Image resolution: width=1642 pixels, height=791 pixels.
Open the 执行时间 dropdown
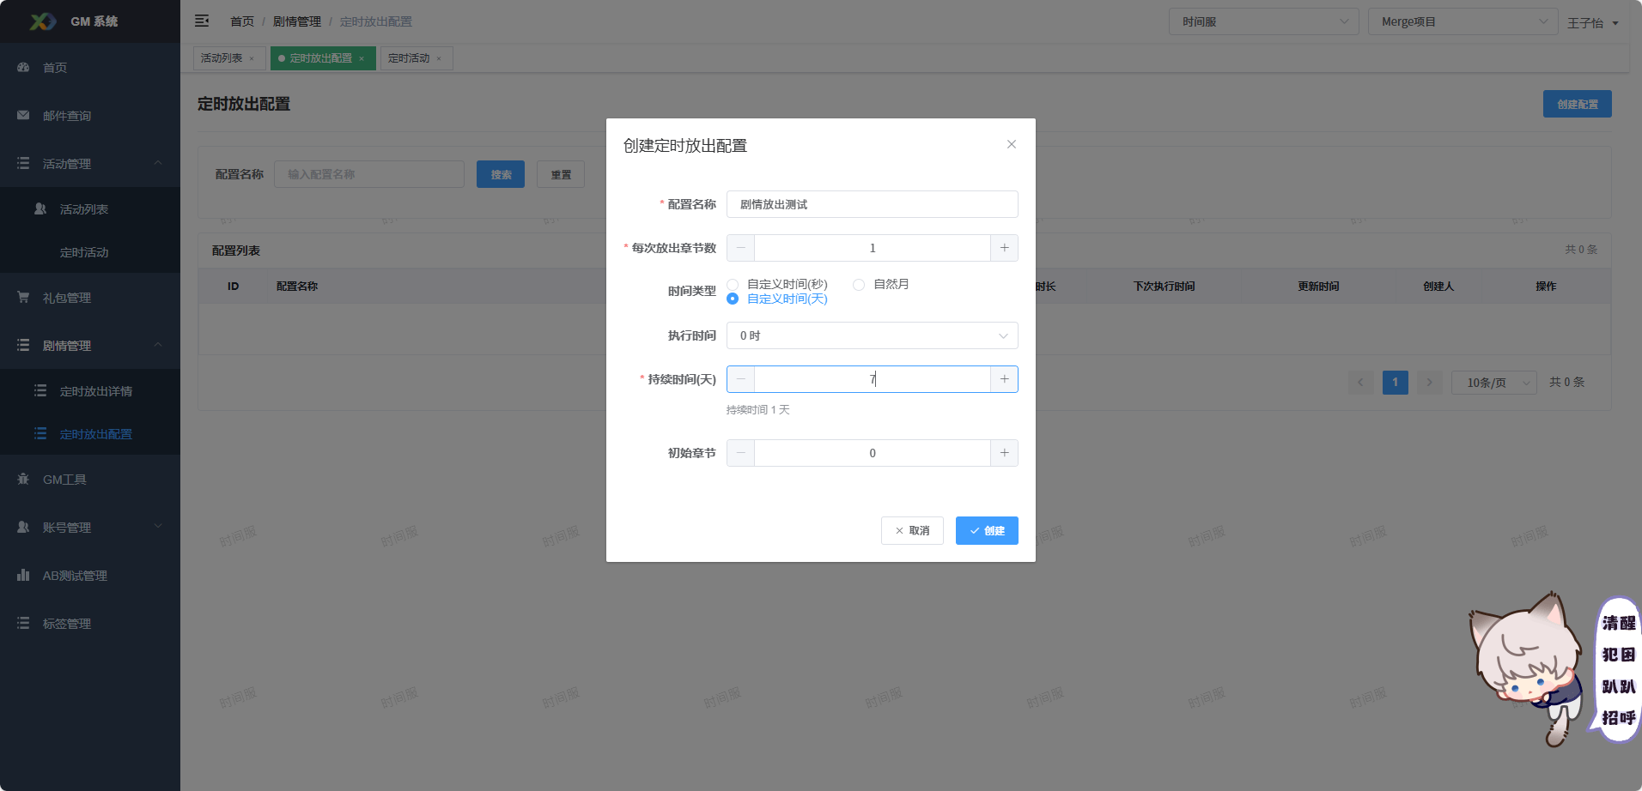pyautogui.click(x=872, y=335)
